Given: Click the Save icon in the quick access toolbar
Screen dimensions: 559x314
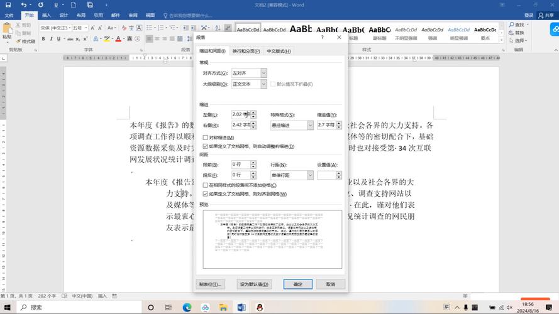Looking at the screenshot, I should 8,5.
